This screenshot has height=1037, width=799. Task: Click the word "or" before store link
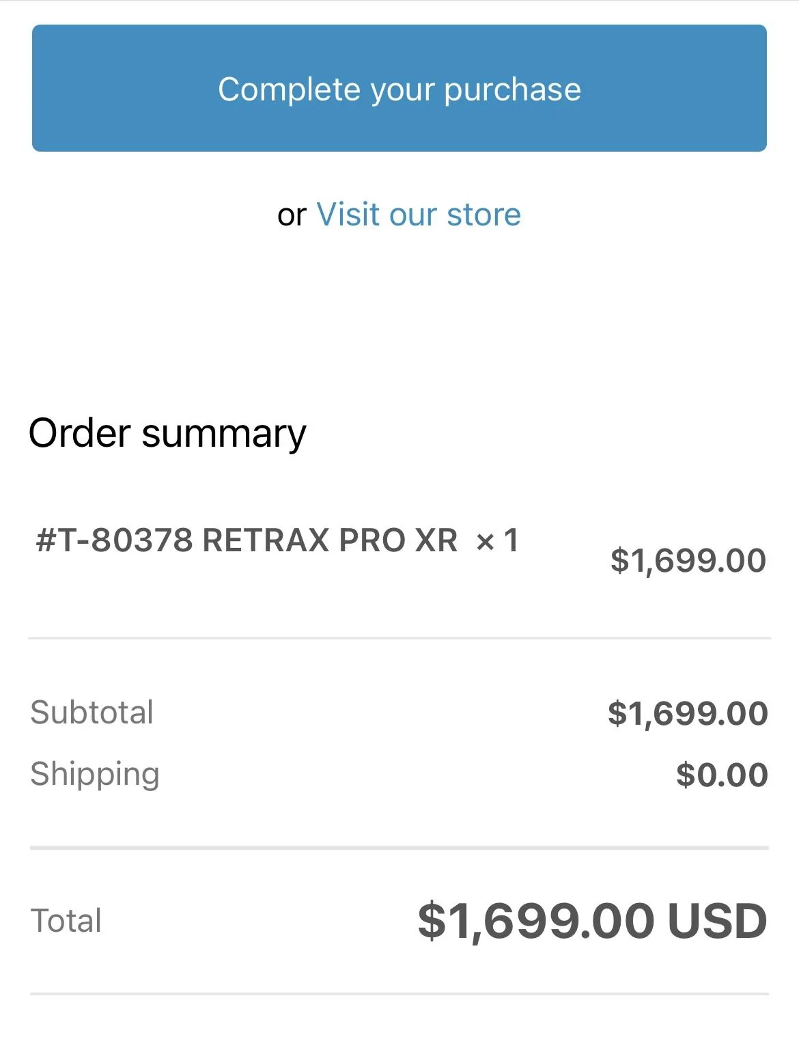(292, 215)
